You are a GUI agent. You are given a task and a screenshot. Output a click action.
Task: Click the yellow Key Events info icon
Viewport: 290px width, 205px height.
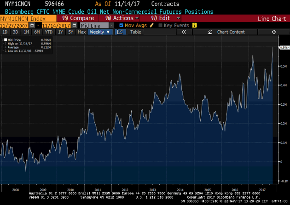coord(194,25)
